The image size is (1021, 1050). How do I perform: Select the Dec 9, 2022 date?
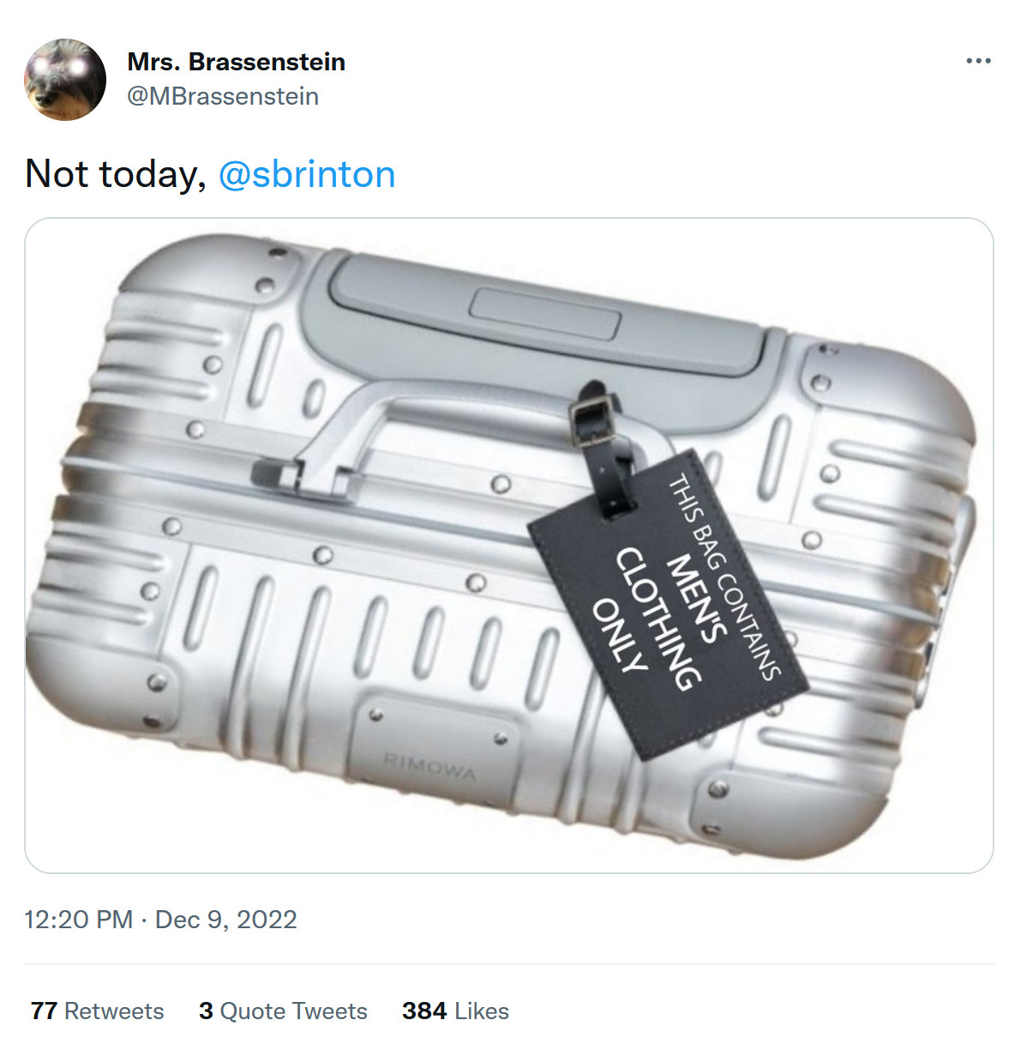tap(225, 920)
